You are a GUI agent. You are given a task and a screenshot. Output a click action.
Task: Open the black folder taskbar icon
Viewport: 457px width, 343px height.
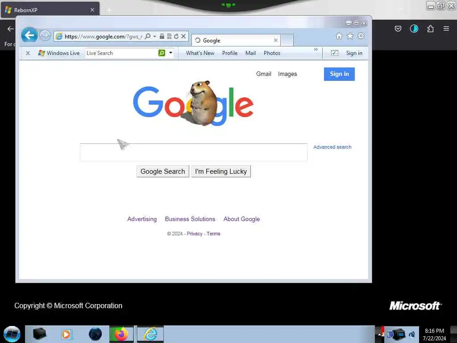40,334
